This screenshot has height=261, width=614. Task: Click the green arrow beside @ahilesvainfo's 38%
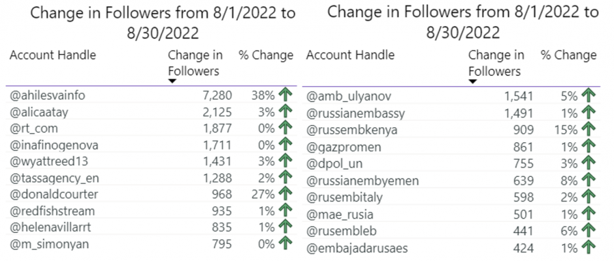pos(285,95)
